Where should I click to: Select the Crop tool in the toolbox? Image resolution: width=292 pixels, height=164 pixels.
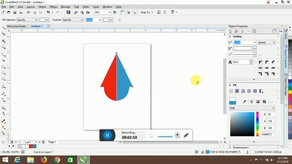(x=3, y=41)
